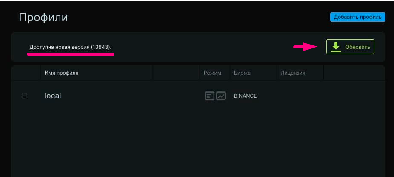Click the unlabeled header cell before Режим

[x=177, y=73]
